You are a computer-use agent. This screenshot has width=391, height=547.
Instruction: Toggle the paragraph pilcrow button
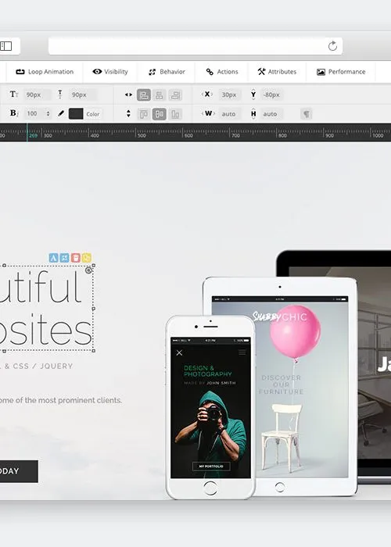tap(307, 114)
